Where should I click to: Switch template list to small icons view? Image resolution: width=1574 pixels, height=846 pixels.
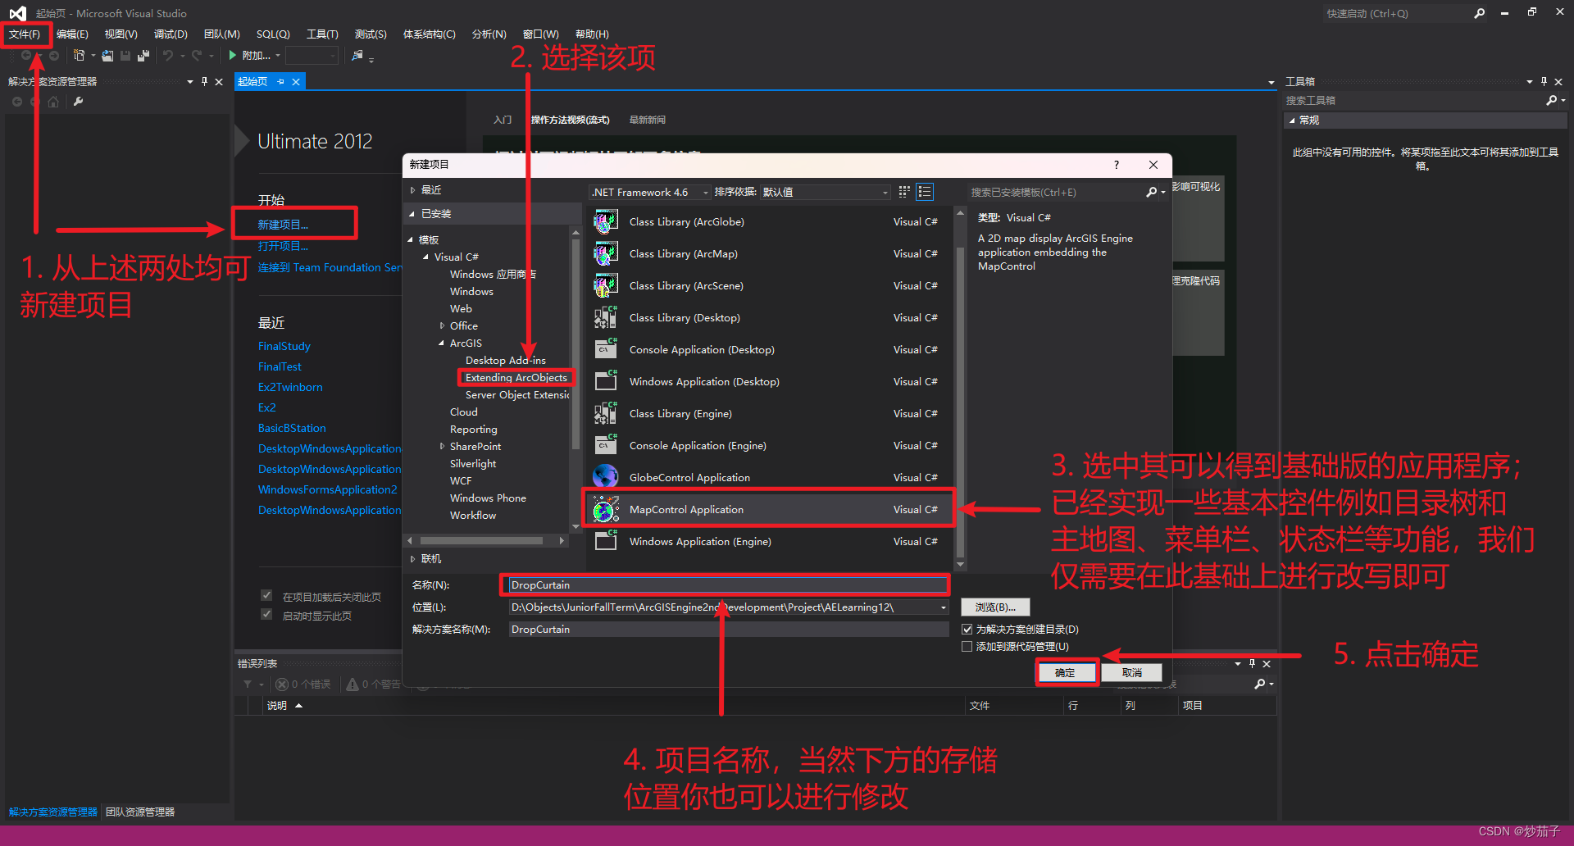click(904, 192)
